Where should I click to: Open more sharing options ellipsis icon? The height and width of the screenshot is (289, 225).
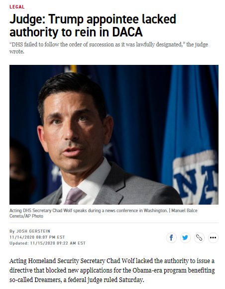click(x=213, y=238)
